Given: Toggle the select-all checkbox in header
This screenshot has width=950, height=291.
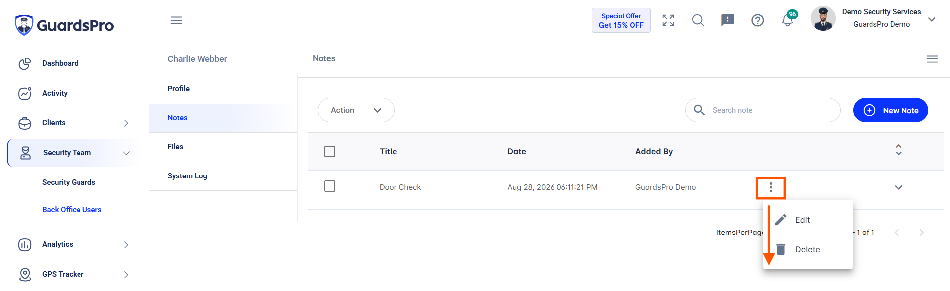Looking at the screenshot, I should point(330,151).
